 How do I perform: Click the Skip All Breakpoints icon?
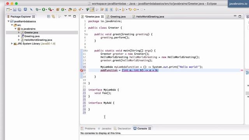(31, 9)
